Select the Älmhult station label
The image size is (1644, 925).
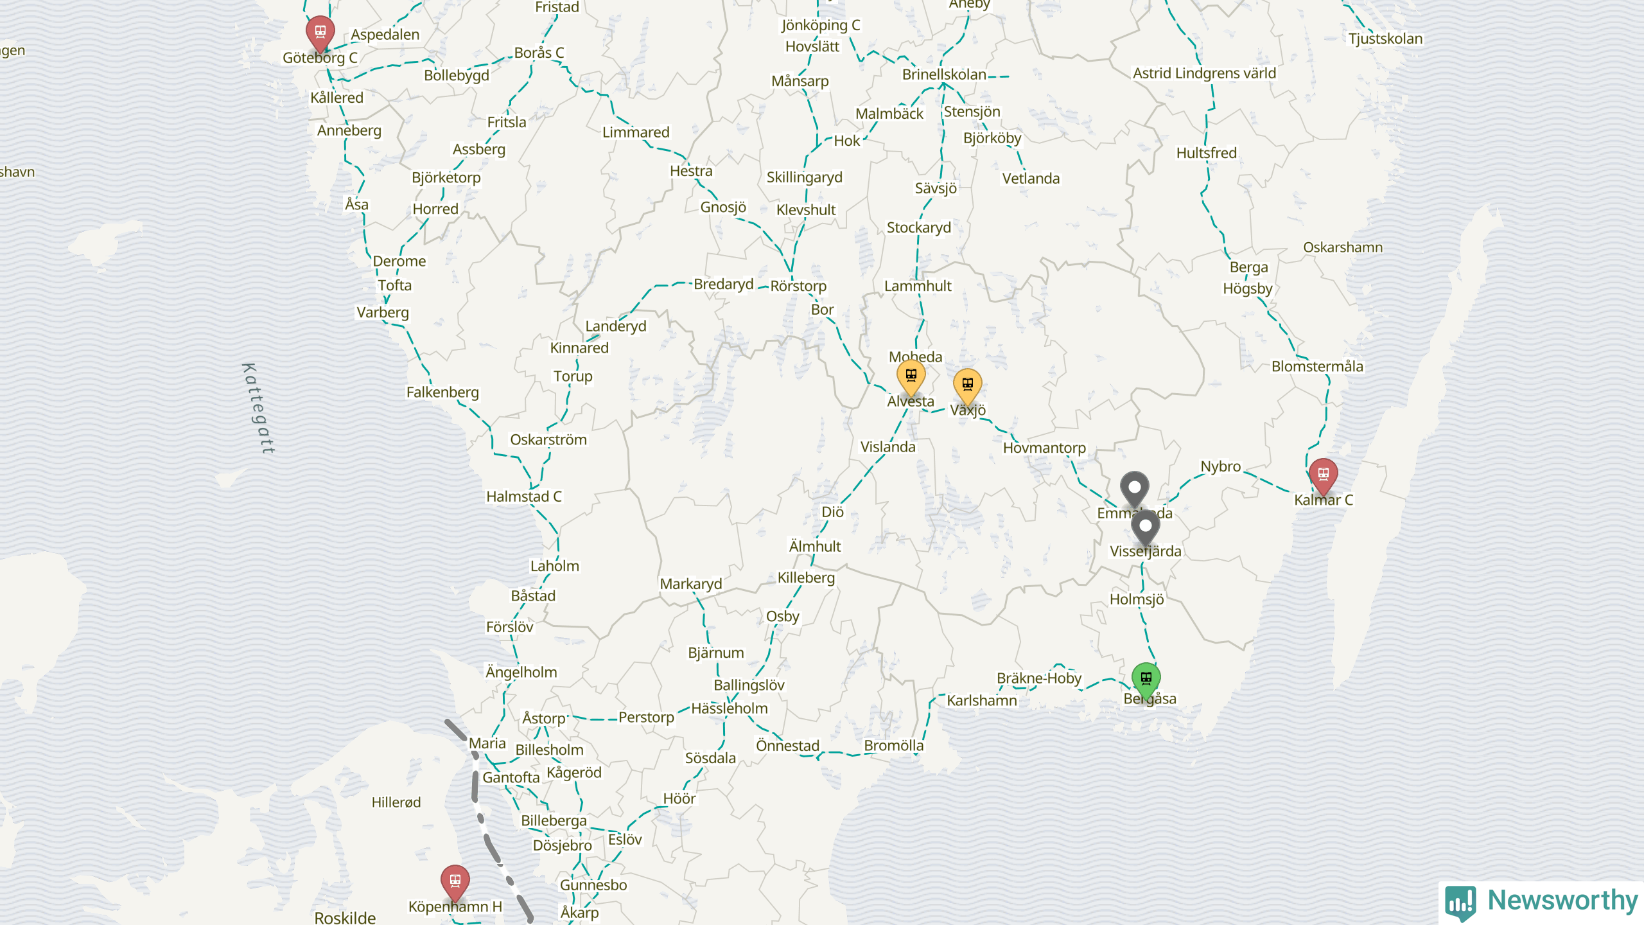[814, 547]
